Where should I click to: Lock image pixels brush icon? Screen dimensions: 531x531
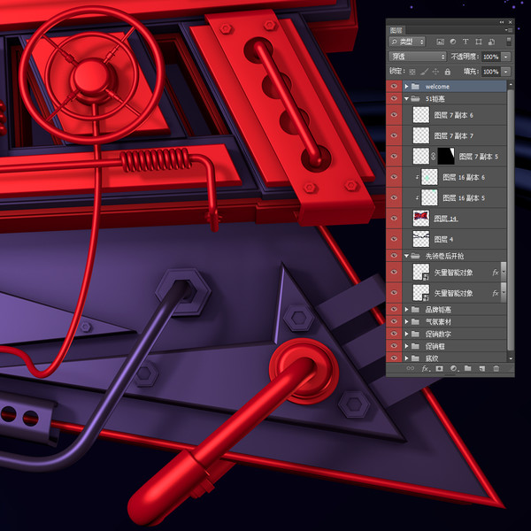pyautogui.click(x=424, y=72)
